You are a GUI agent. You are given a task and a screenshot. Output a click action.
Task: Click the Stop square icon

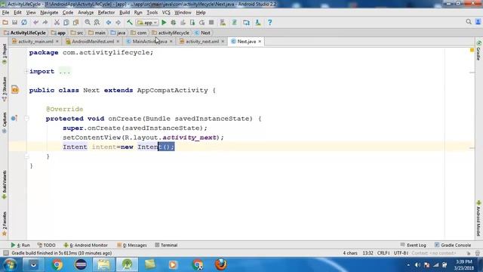(x=211, y=23)
